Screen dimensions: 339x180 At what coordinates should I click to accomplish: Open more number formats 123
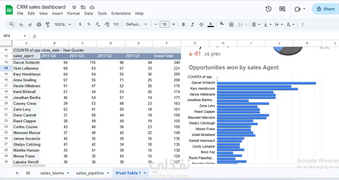coord(116,24)
